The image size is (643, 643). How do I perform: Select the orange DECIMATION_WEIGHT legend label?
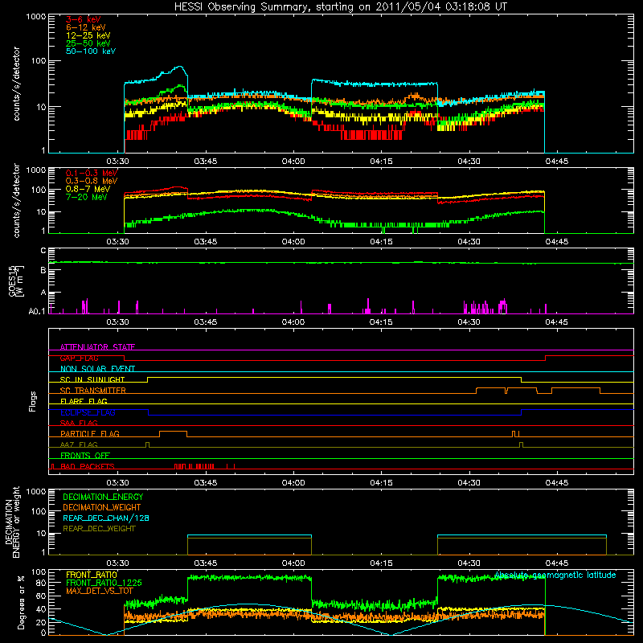coord(102,507)
